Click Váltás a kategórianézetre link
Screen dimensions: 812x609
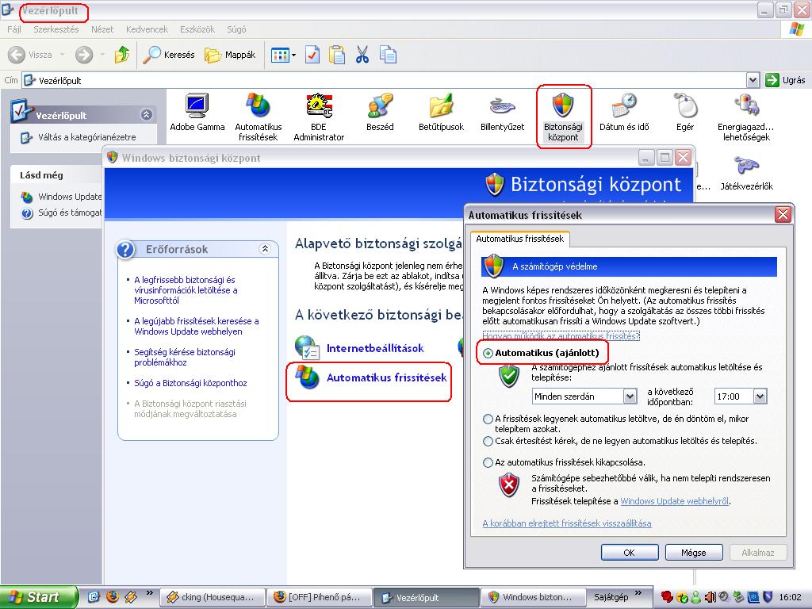[x=87, y=137]
